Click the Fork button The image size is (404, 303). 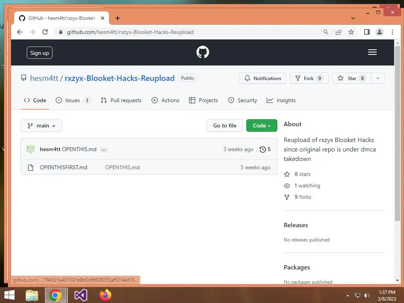point(309,79)
